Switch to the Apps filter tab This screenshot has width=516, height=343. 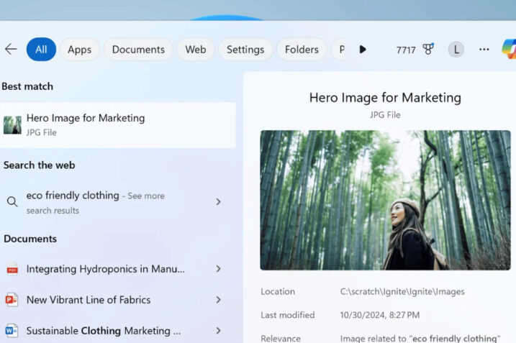coord(79,50)
